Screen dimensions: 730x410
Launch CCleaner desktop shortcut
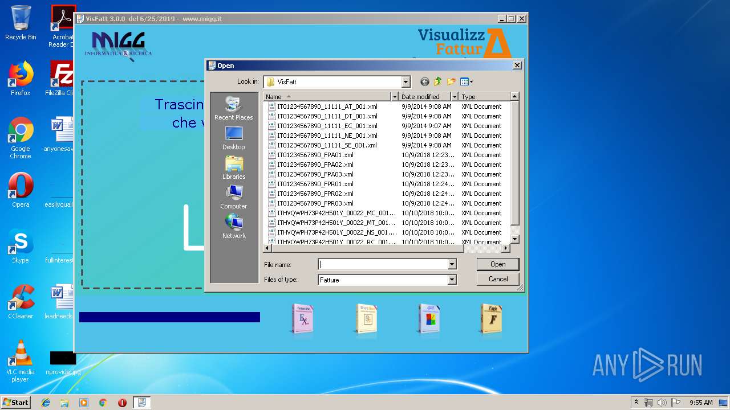(x=21, y=302)
